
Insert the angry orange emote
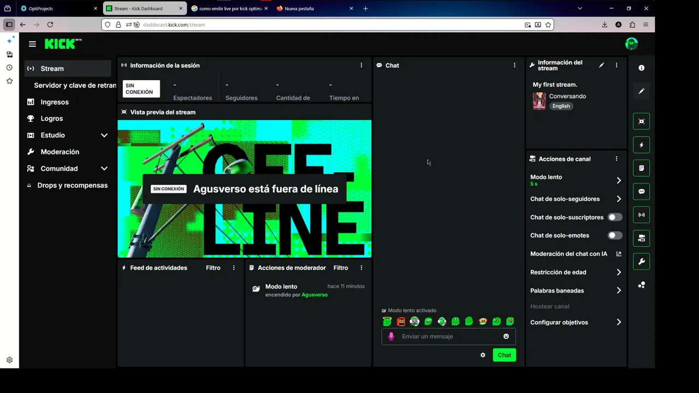pyautogui.click(x=401, y=321)
